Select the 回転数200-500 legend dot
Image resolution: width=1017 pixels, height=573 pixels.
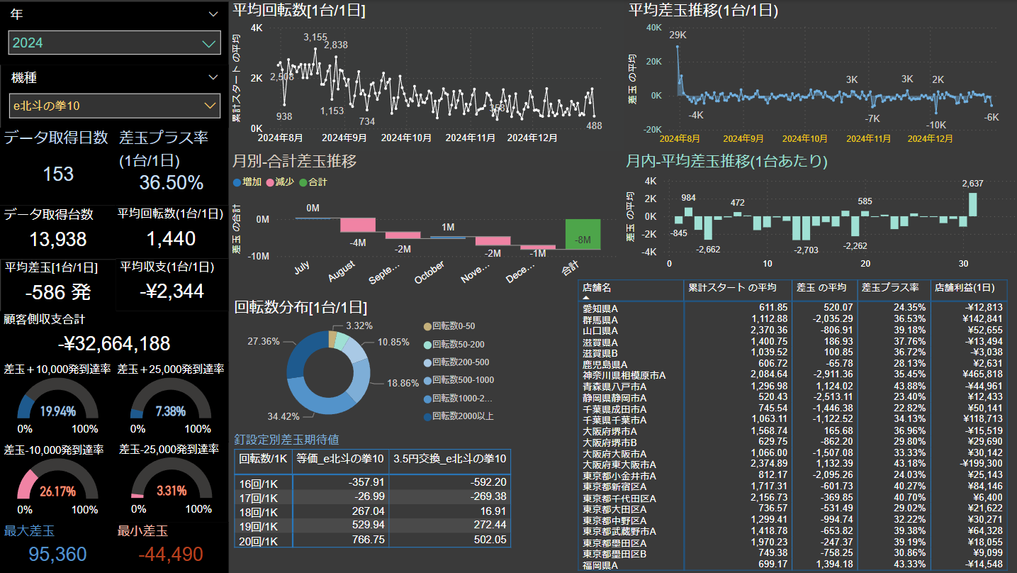click(427, 362)
